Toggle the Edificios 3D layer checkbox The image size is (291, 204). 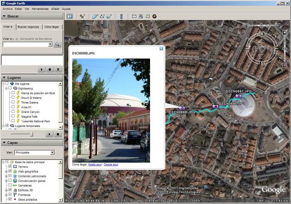pyautogui.click(x=10, y=190)
